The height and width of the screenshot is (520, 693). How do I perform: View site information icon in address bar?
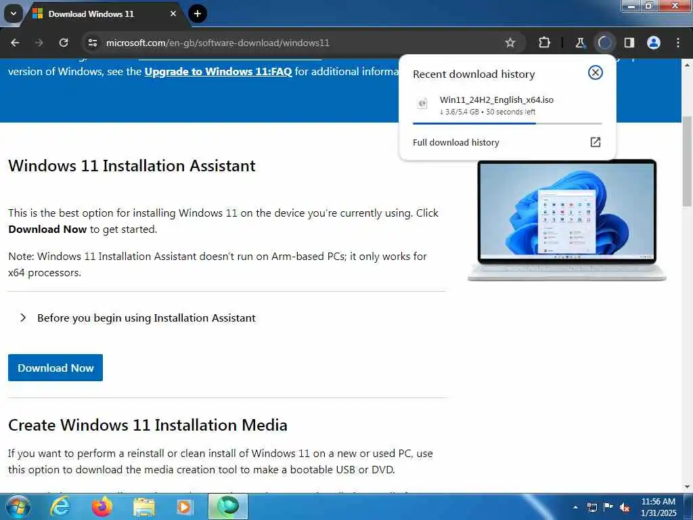coord(92,43)
